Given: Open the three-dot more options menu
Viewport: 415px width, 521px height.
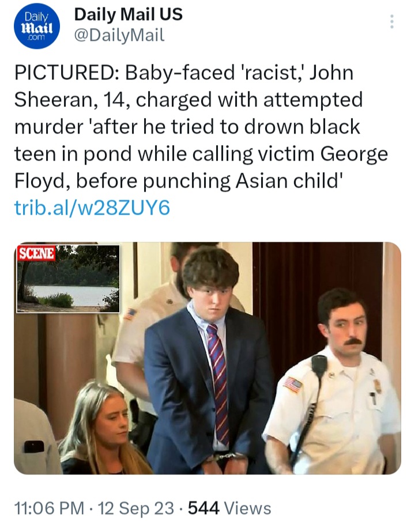Looking at the screenshot, I should pos(392,22).
